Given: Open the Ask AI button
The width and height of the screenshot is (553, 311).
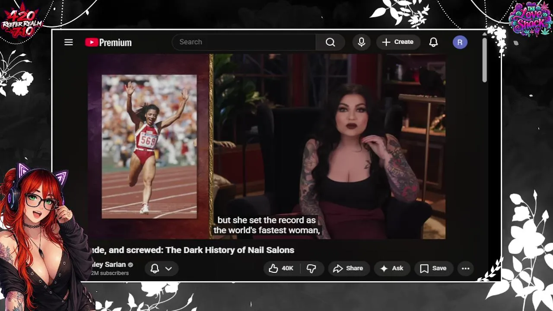Looking at the screenshot, I should (x=392, y=268).
